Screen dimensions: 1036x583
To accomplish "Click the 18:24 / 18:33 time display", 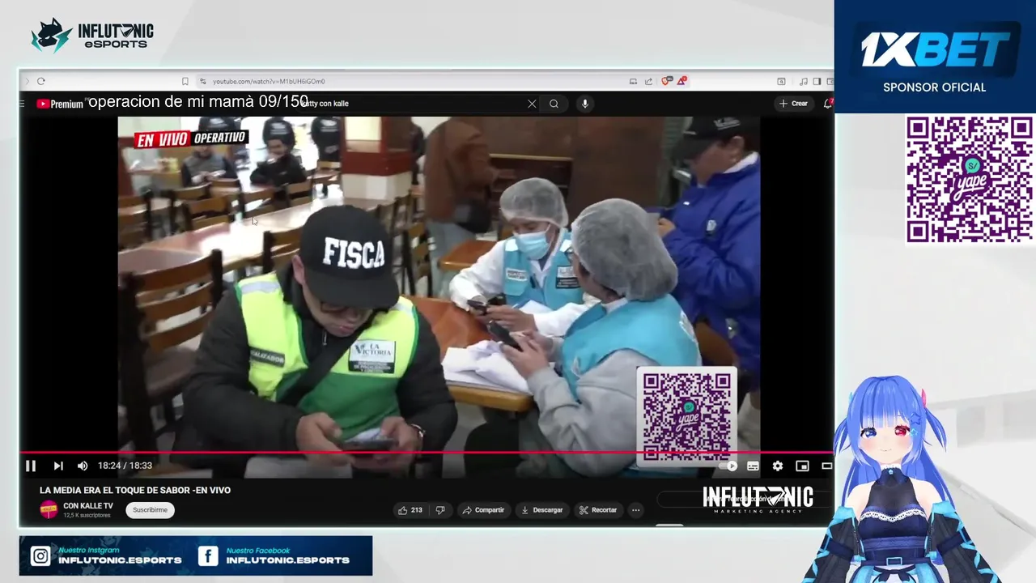I will [x=125, y=466].
